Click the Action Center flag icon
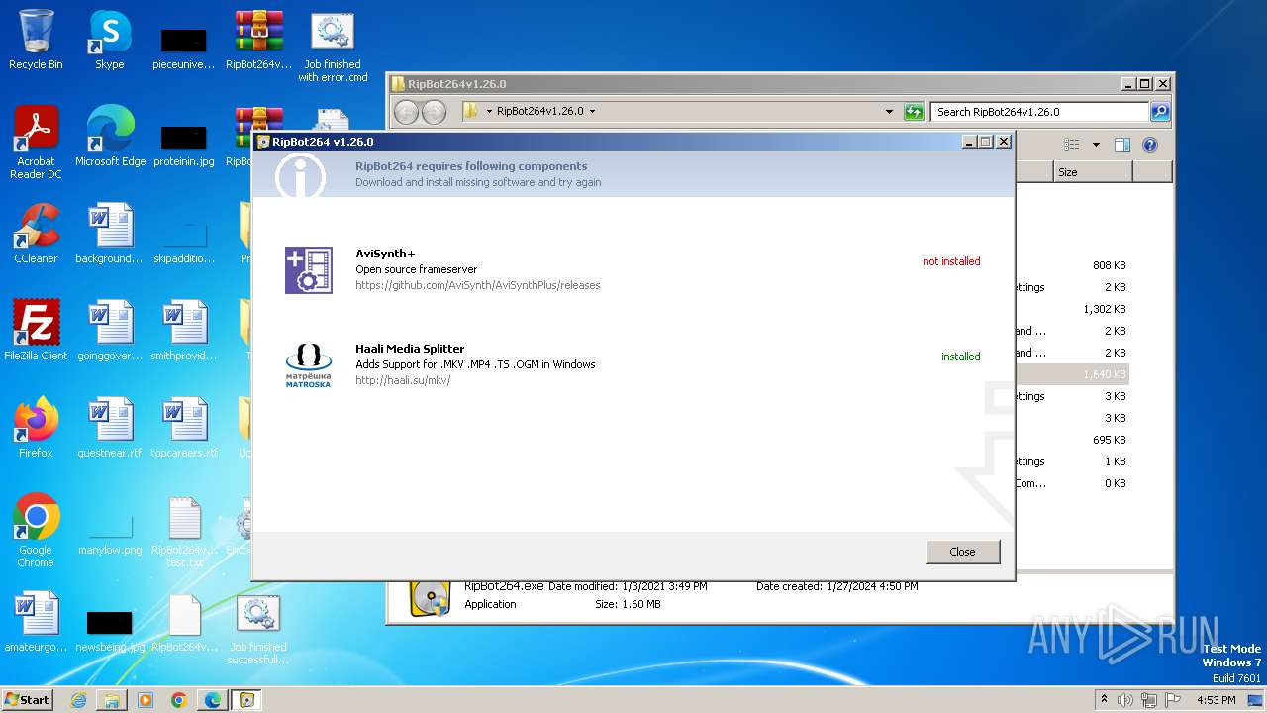1267x713 pixels. click(1173, 700)
